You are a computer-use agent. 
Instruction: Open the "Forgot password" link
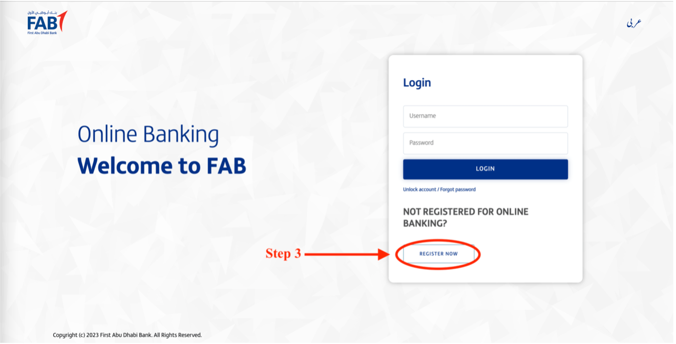coord(459,189)
